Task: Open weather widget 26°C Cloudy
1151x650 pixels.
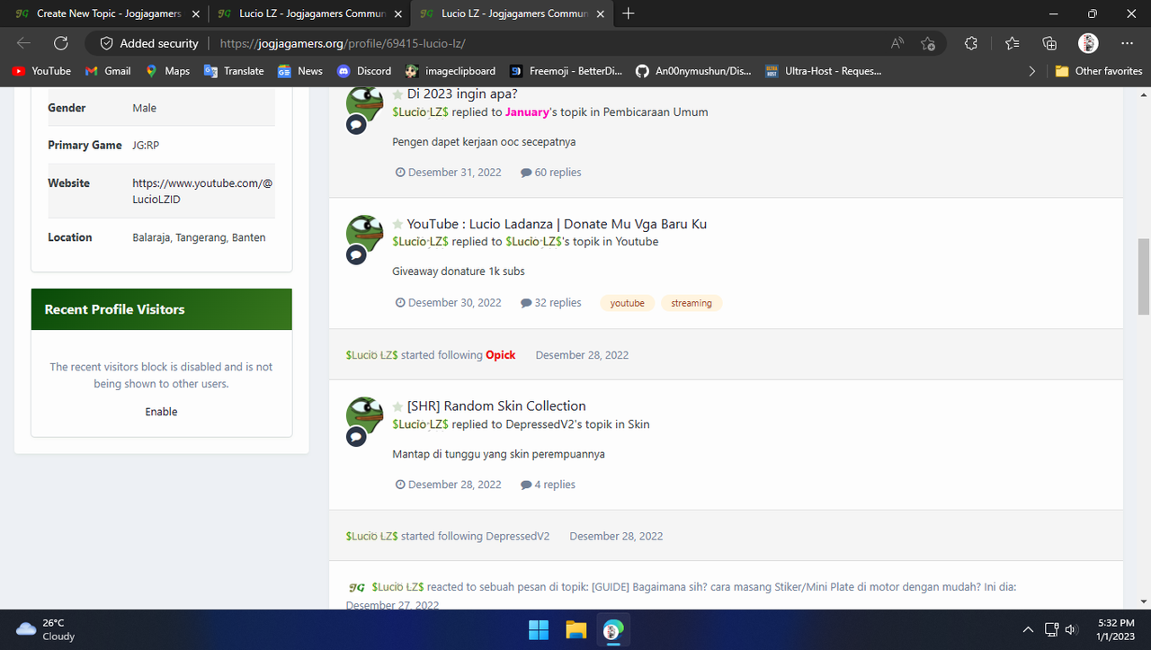Action: pyautogui.click(x=47, y=629)
